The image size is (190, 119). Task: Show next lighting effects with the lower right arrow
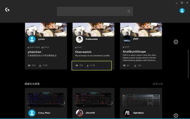click(176, 116)
